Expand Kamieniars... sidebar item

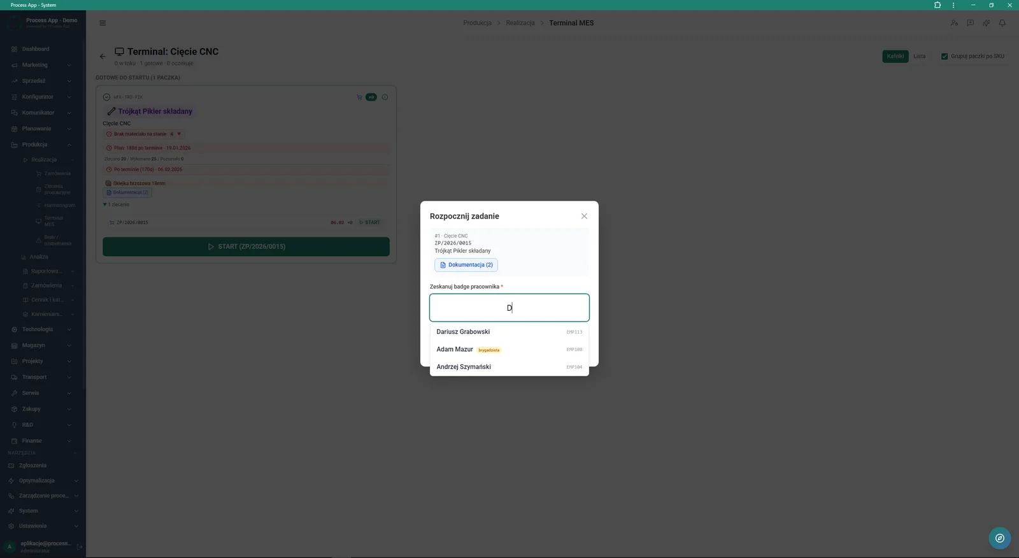coord(48,314)
